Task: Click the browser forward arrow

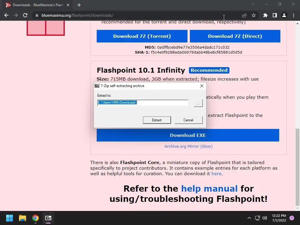Action: [x=16, y=15]
